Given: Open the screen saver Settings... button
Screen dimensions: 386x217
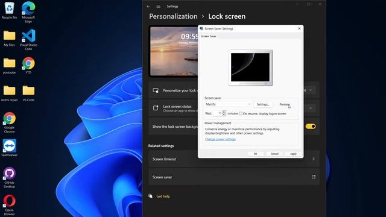Looking at the screenshot, I should 263,104.
